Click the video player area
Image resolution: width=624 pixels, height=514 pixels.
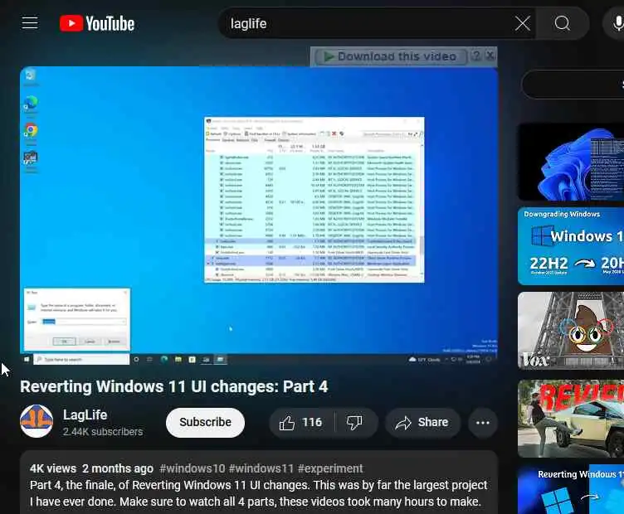click(x=259, y=216)
